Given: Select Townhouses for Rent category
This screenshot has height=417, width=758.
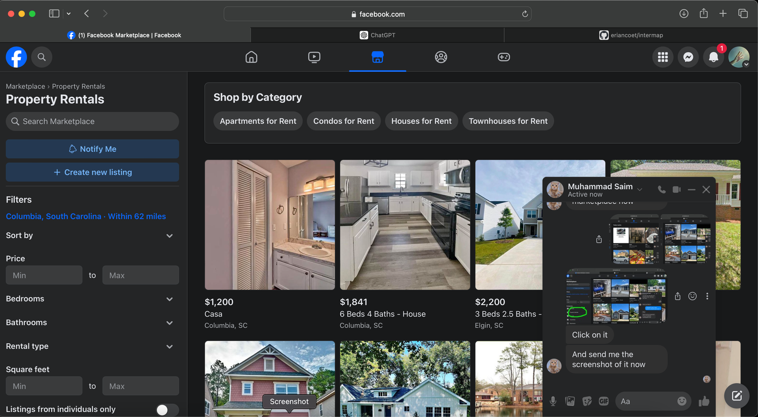Looking at the screenshot, I should pos(508,121).
